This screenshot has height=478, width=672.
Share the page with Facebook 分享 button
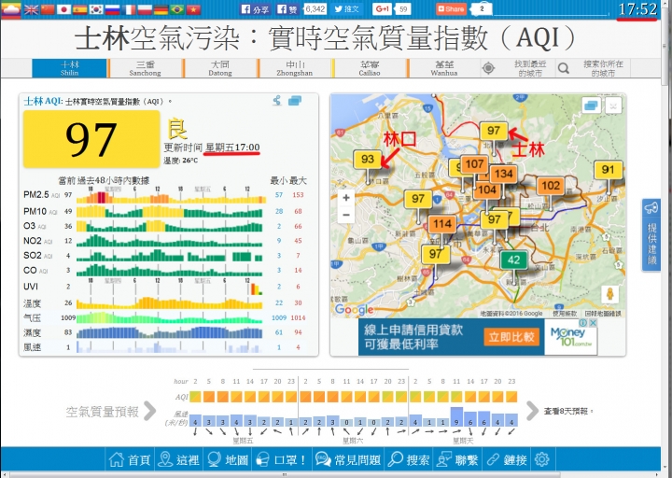(x=255, y=9)
